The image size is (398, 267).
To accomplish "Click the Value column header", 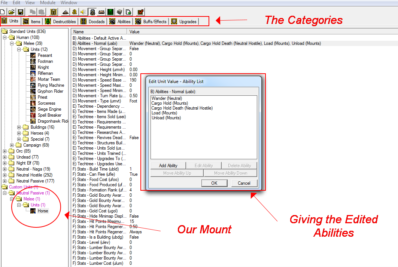I will coord(262,32).
